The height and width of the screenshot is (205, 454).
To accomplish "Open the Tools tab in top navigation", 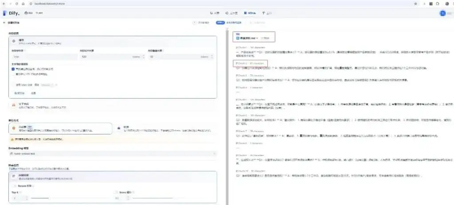I will coord(266,13).
